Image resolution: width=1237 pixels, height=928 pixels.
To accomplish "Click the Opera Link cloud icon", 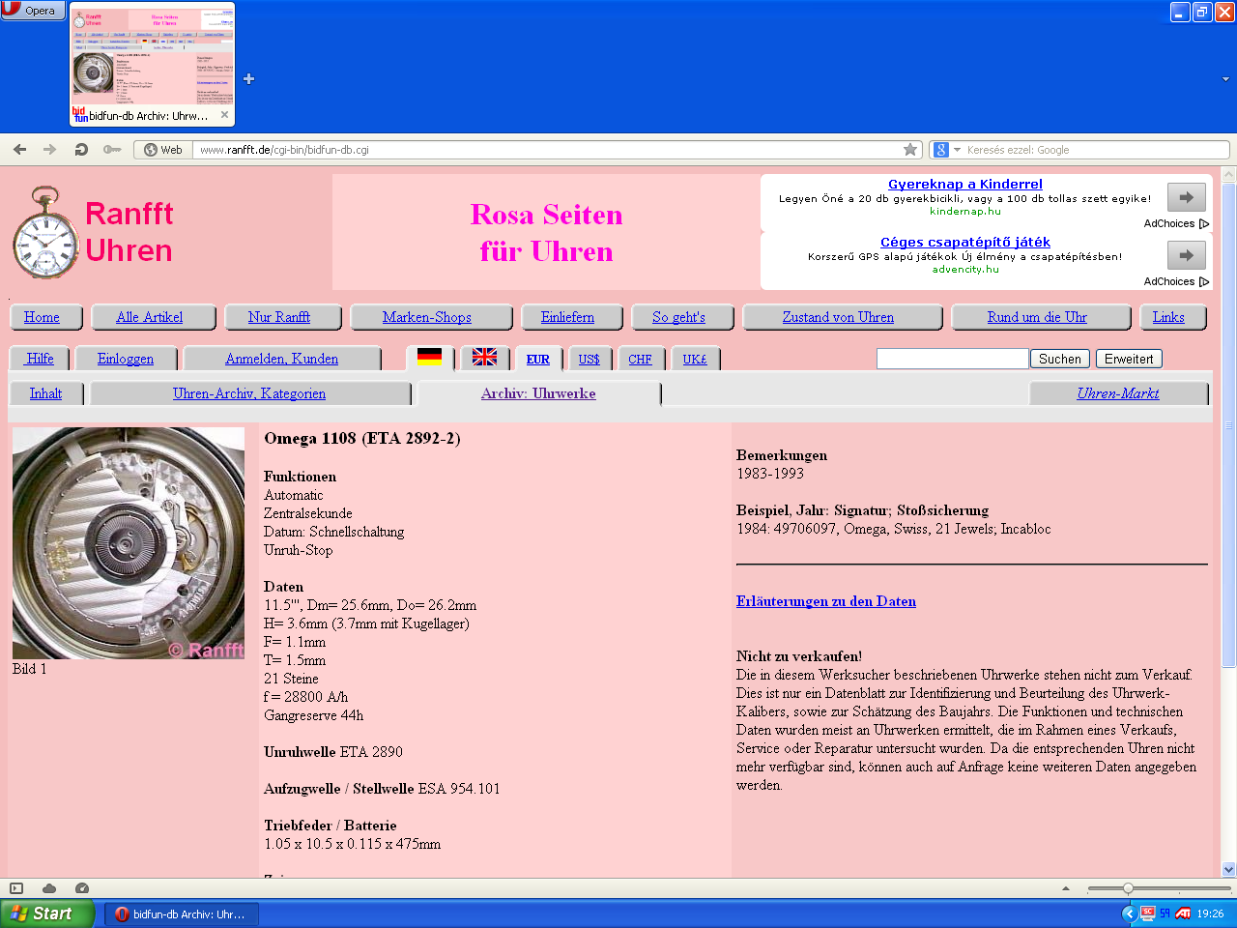I will point(49,888).
